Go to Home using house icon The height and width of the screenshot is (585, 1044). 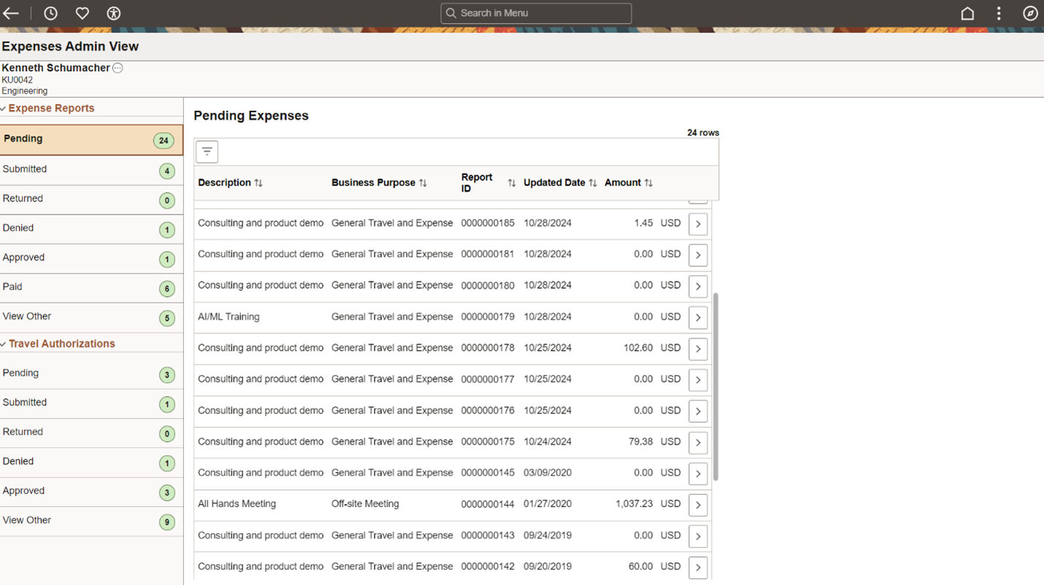(x=967, y=13)
